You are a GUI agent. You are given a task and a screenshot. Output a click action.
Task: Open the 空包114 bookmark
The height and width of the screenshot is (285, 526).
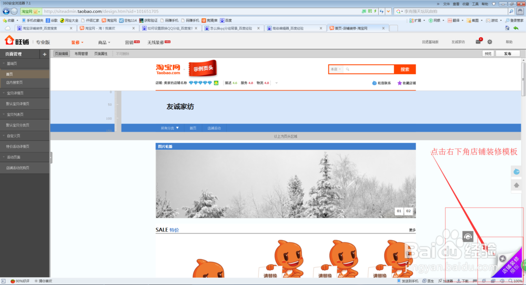click(128, 21)
